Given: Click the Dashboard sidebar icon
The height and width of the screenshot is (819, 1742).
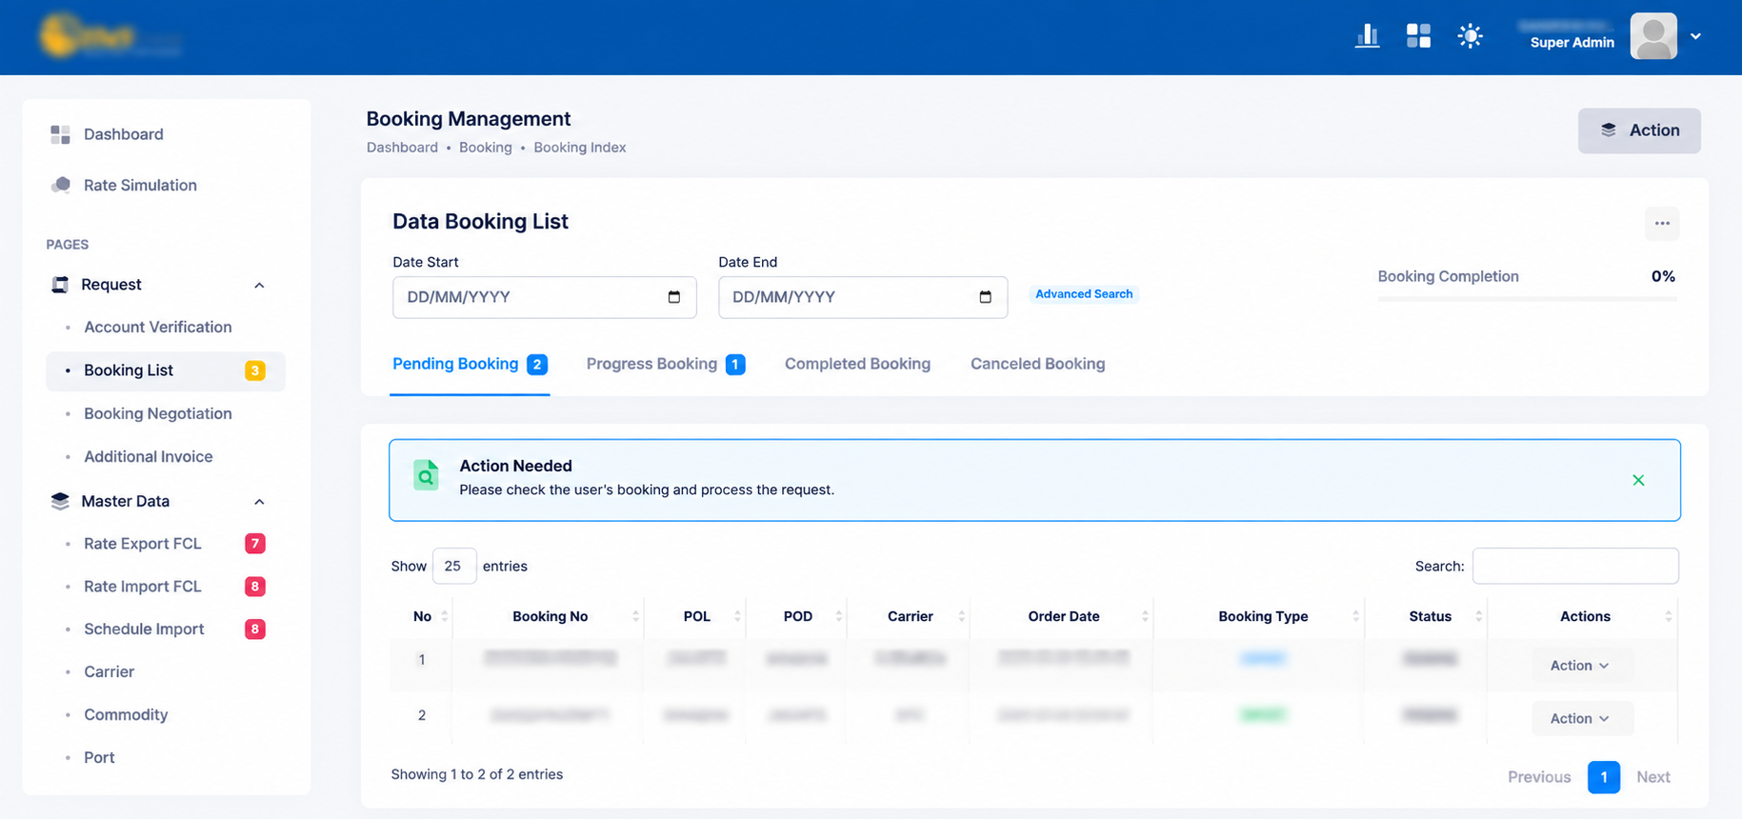Looking at the screenshot, I should (60, 134).
